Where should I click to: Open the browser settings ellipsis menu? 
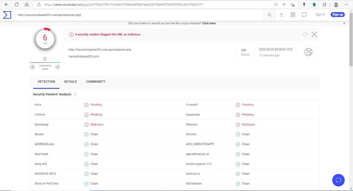[x=346, y=5]
